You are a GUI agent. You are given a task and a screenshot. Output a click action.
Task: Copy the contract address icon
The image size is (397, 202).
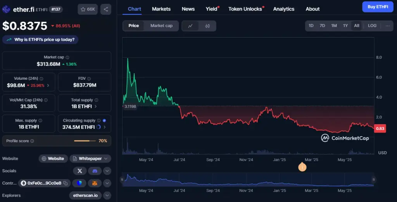65,183
